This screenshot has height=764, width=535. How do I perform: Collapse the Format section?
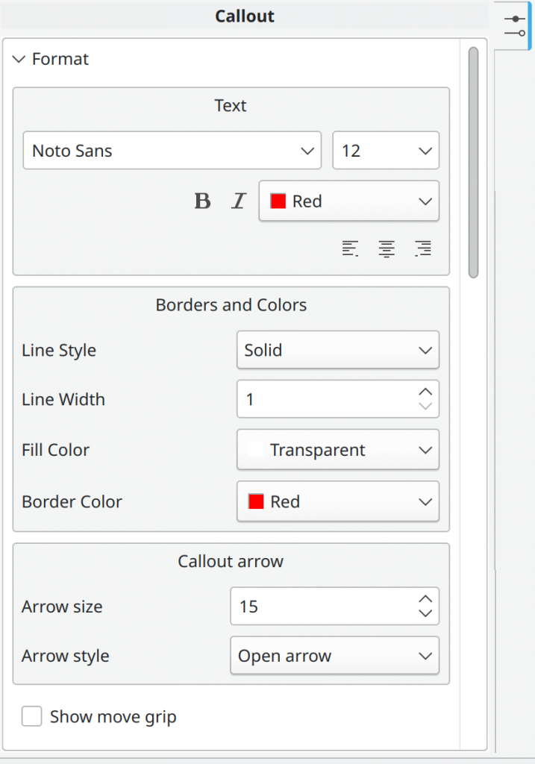pos(19,59)
